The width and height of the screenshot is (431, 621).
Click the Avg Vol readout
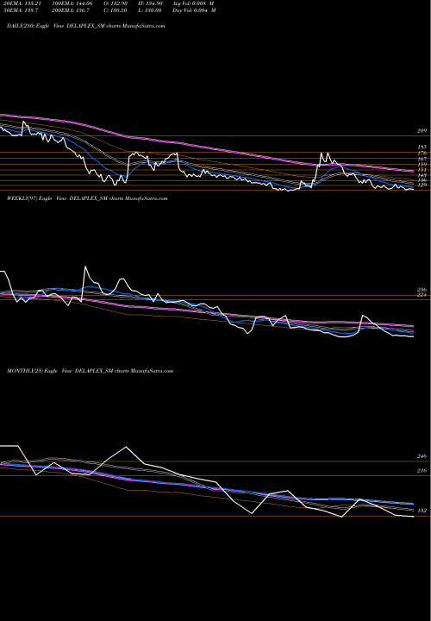194,3
